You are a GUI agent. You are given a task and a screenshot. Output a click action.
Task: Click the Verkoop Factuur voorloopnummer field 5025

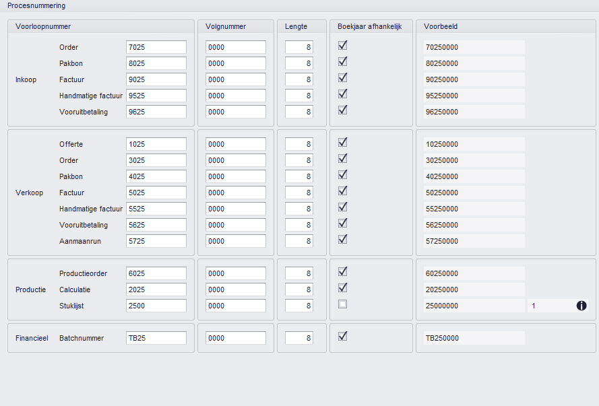click(x=156, y=193)
